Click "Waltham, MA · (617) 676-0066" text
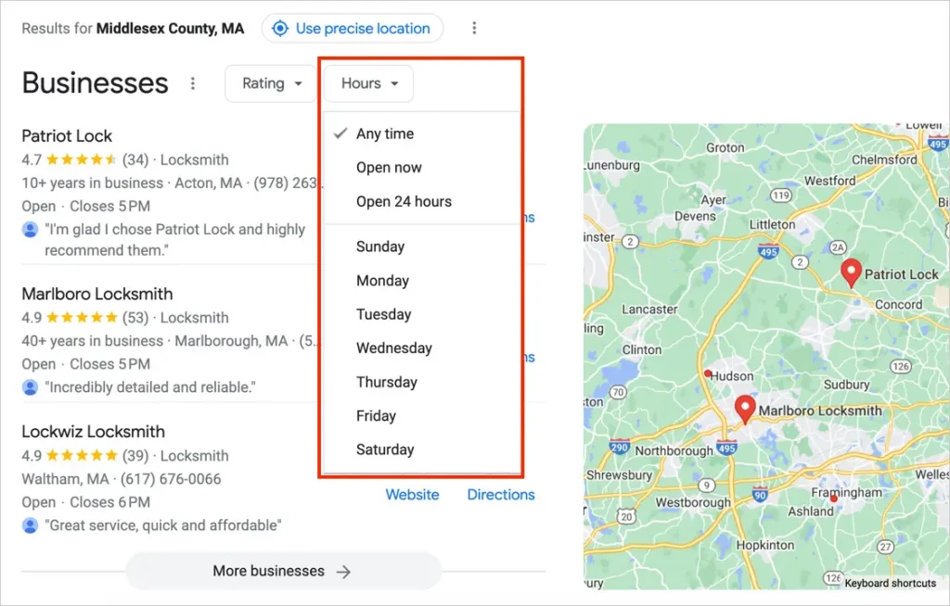 [122, 479]
